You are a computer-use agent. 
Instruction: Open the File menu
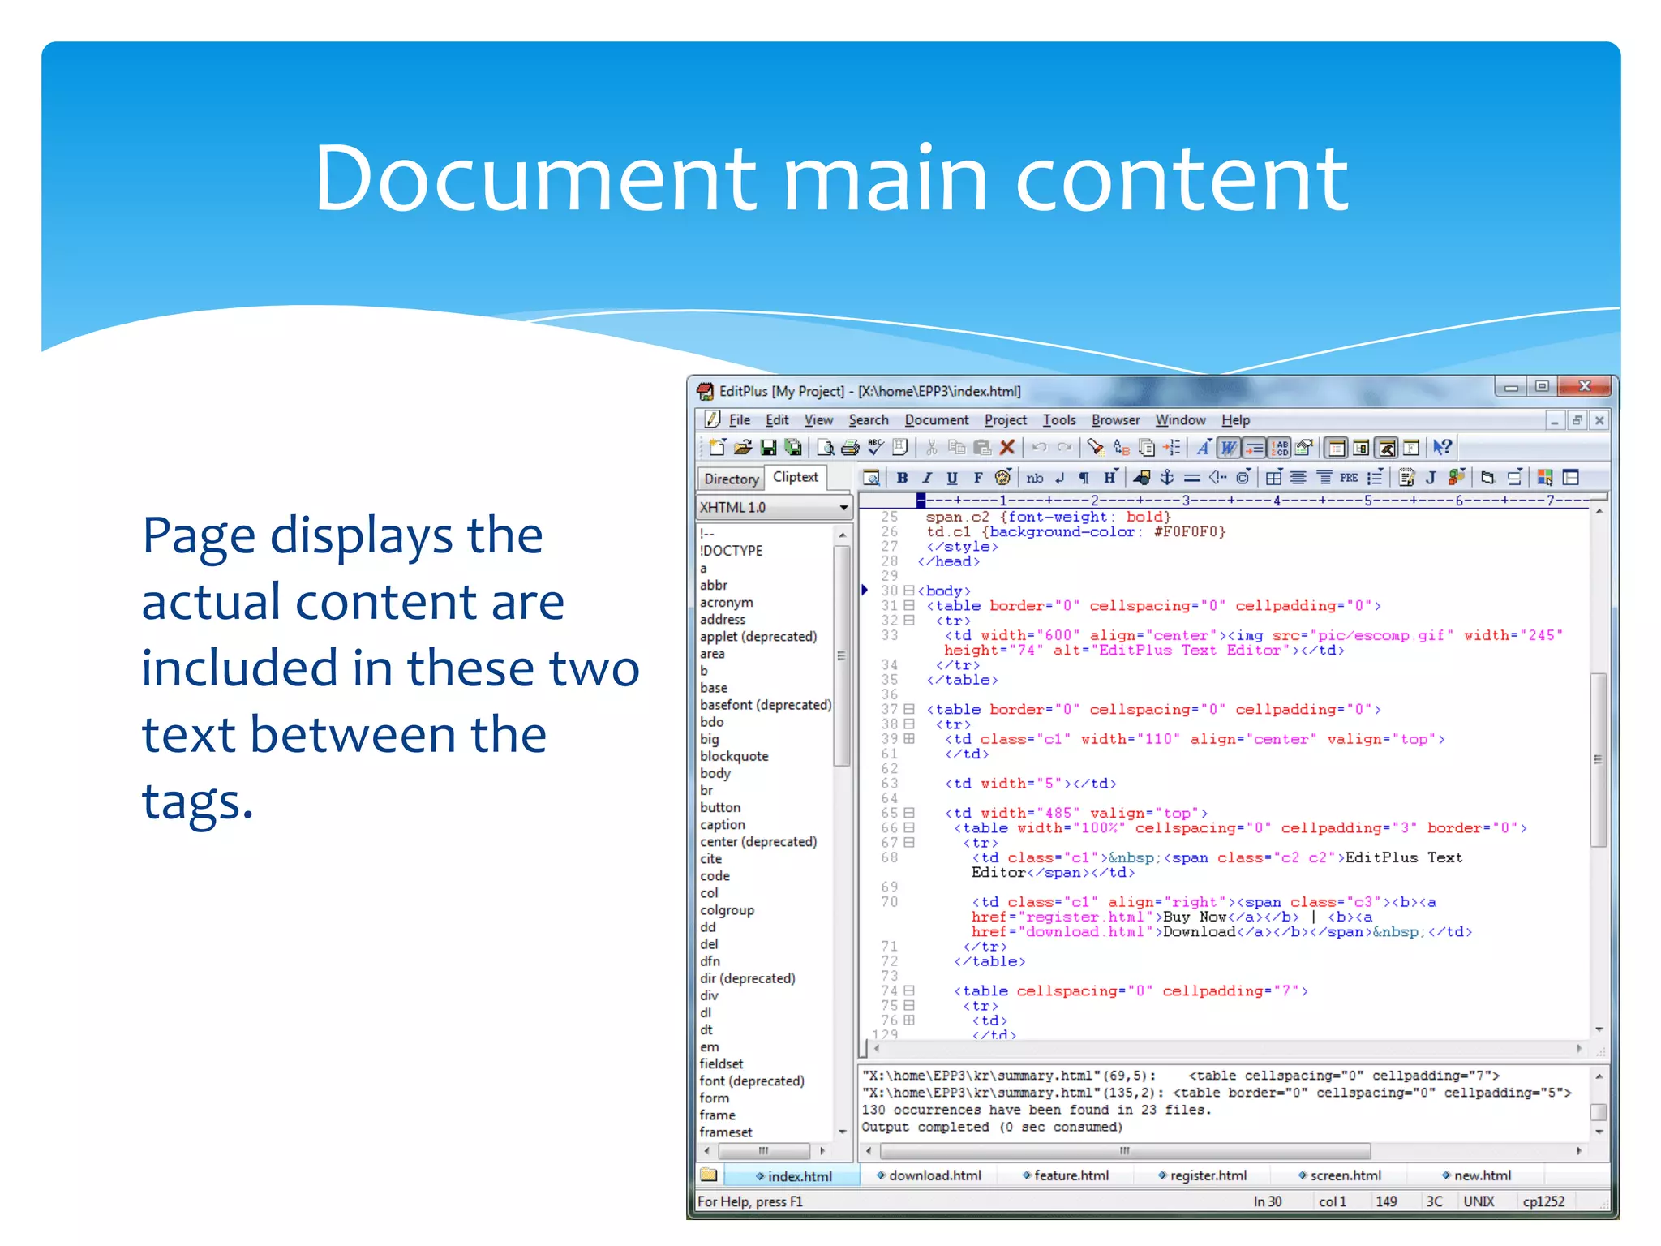point(739,419)
